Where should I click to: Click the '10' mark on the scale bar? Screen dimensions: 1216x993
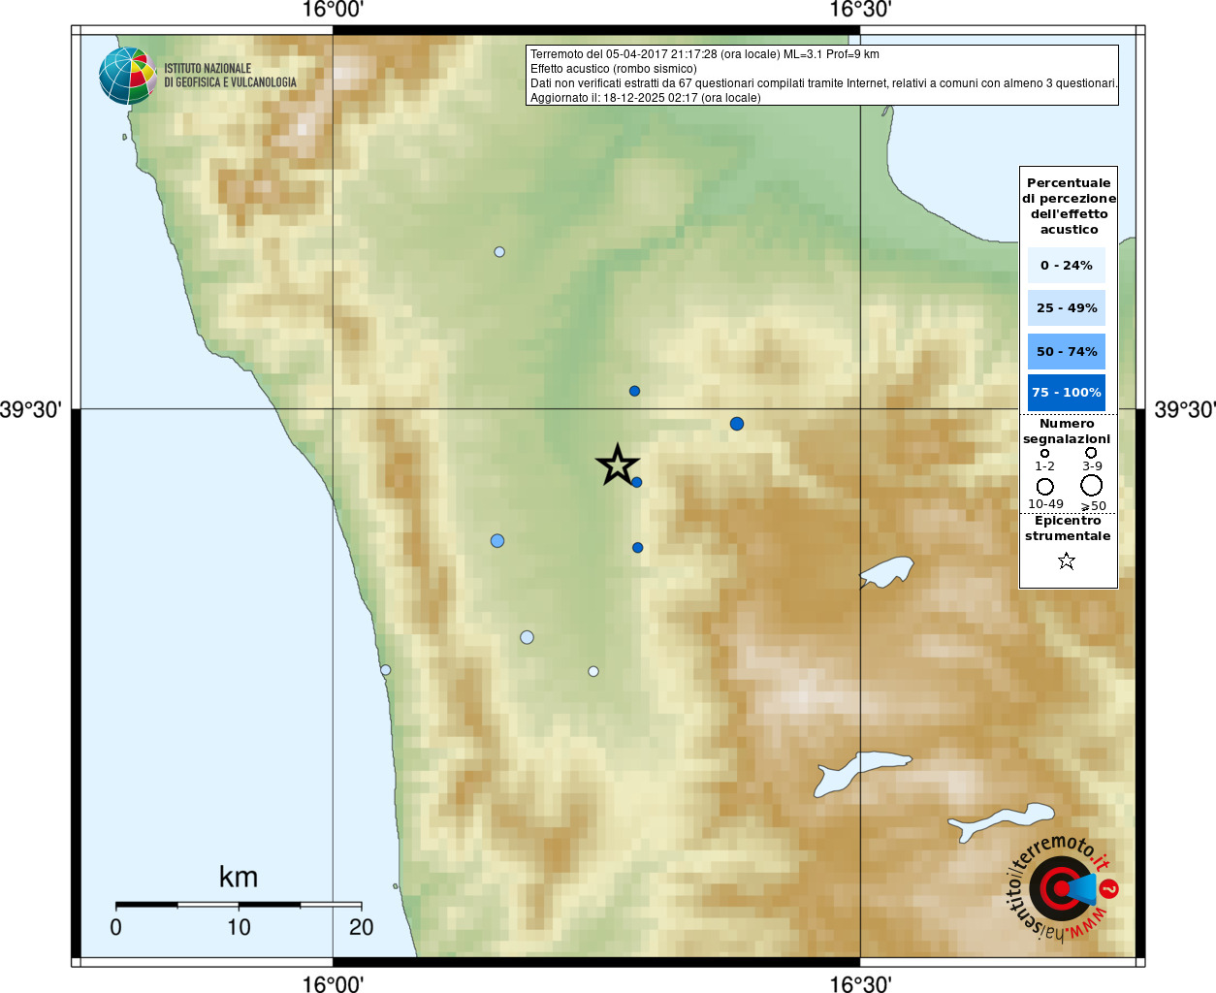pyautogui.click(x=239, y=927)
